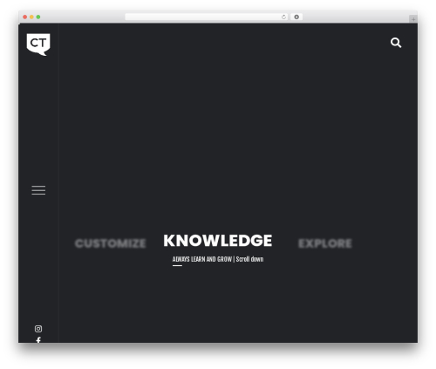Open the search magnifier icon
436x369 pixels.
tap(396, 43)
